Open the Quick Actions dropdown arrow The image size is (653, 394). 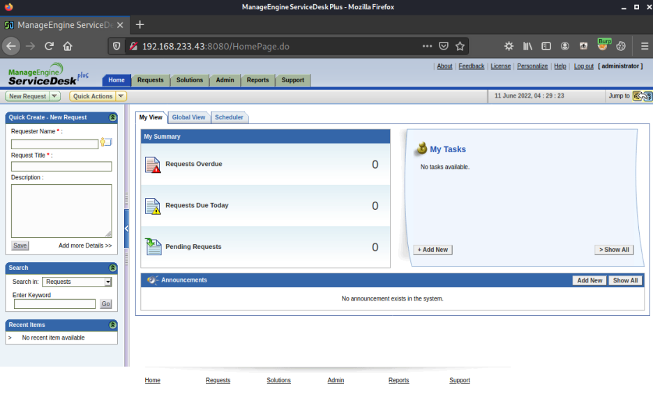(121, 96)
